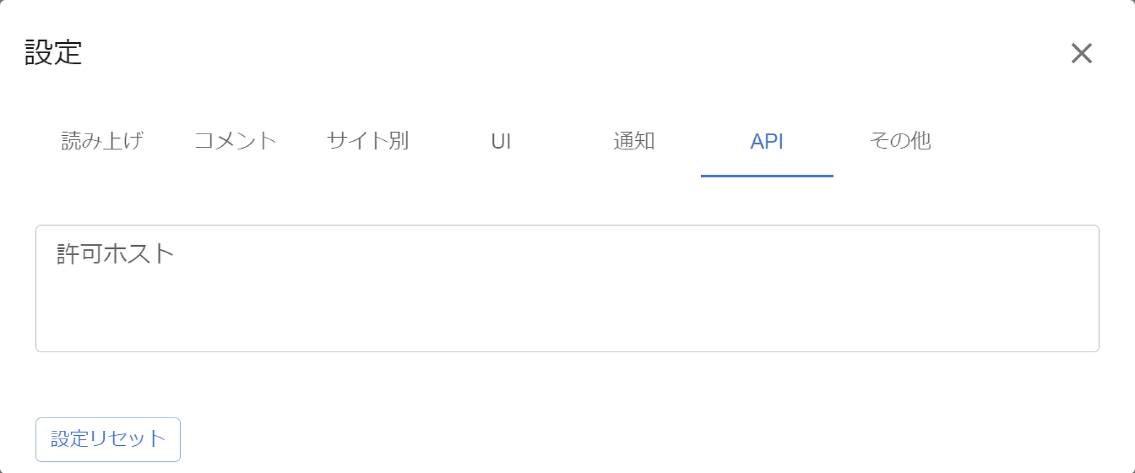
Task: Select API tab in settings tab bar
Action: point(766,141)
